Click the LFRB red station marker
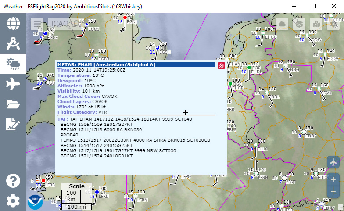344x211 pixels. (x=43, y=181)
